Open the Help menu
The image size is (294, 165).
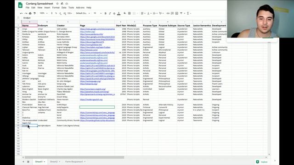[89, 8]
